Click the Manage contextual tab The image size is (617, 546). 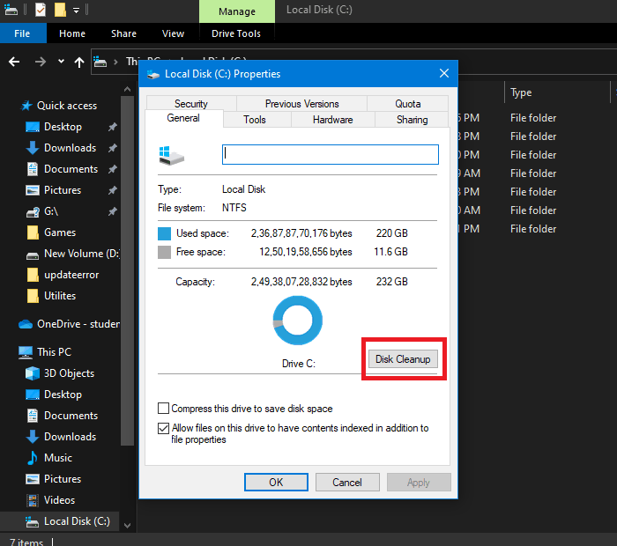pos(237,11)
